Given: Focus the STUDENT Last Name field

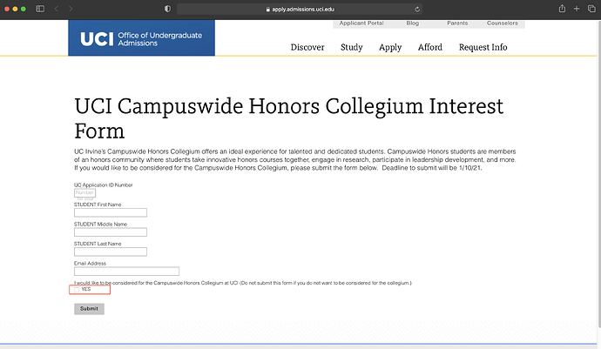Looking at the screenshot, I should click(x=111, y=252).
